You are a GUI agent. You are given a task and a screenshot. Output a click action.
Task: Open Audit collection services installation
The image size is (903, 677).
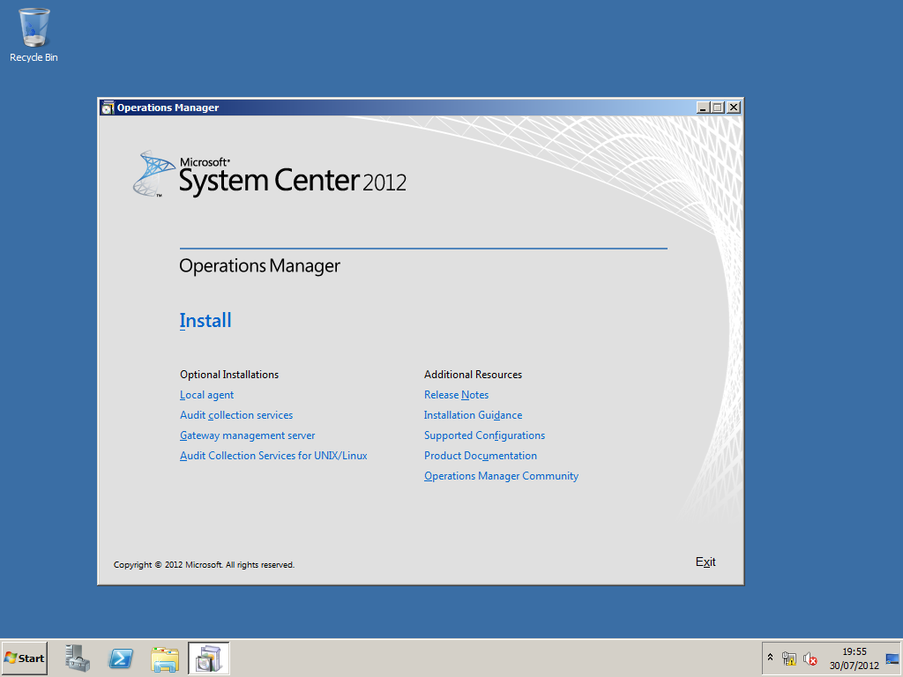[236, 415]
